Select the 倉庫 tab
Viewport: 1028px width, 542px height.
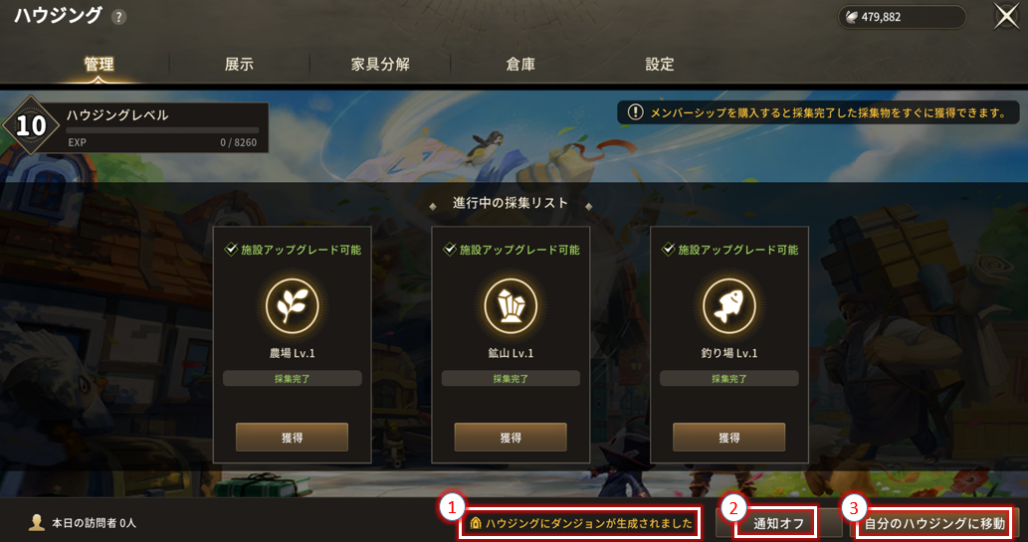(x=520, y=65)
